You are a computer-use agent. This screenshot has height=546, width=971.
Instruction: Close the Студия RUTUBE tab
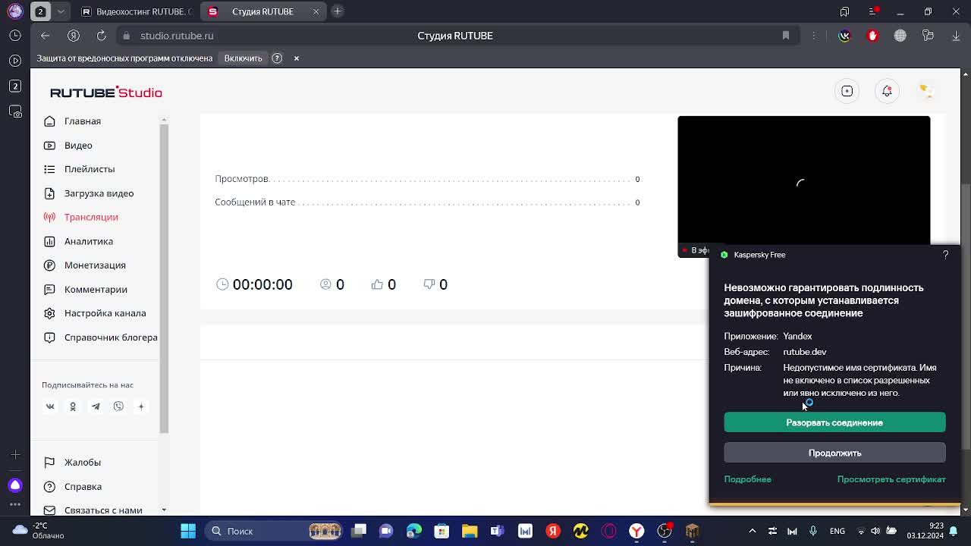[x=316, y=11]
